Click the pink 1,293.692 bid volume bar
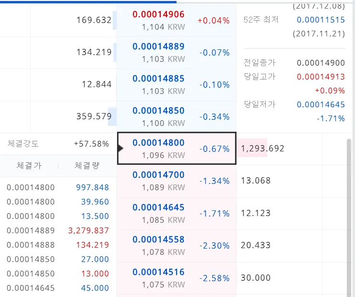This screenshot has width=355, height=297. 252,148
